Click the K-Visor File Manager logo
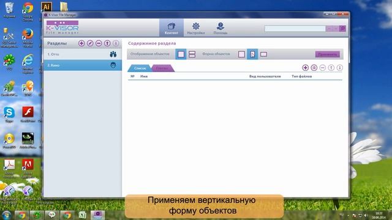392x220 pixels. point(62,28)
